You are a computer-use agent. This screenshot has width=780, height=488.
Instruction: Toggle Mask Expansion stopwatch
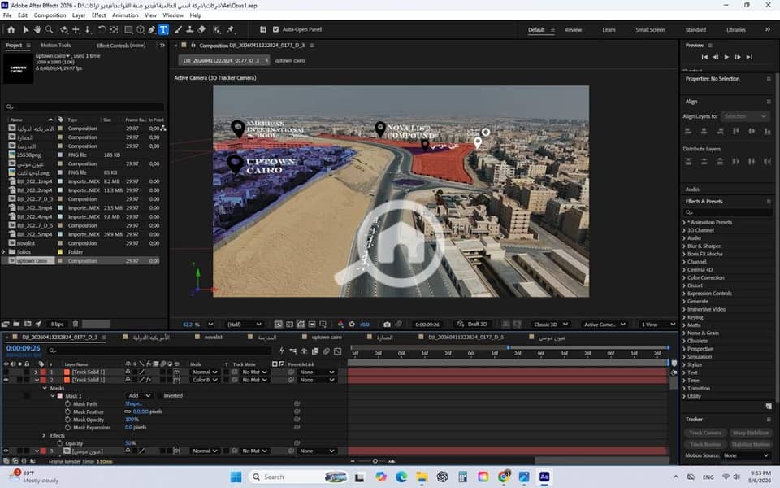(x=67, y=428)
